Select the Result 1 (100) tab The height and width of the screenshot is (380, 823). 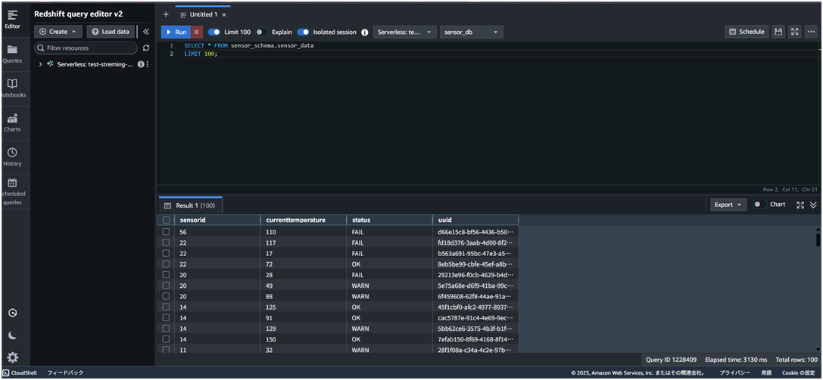tap(189, 205)
